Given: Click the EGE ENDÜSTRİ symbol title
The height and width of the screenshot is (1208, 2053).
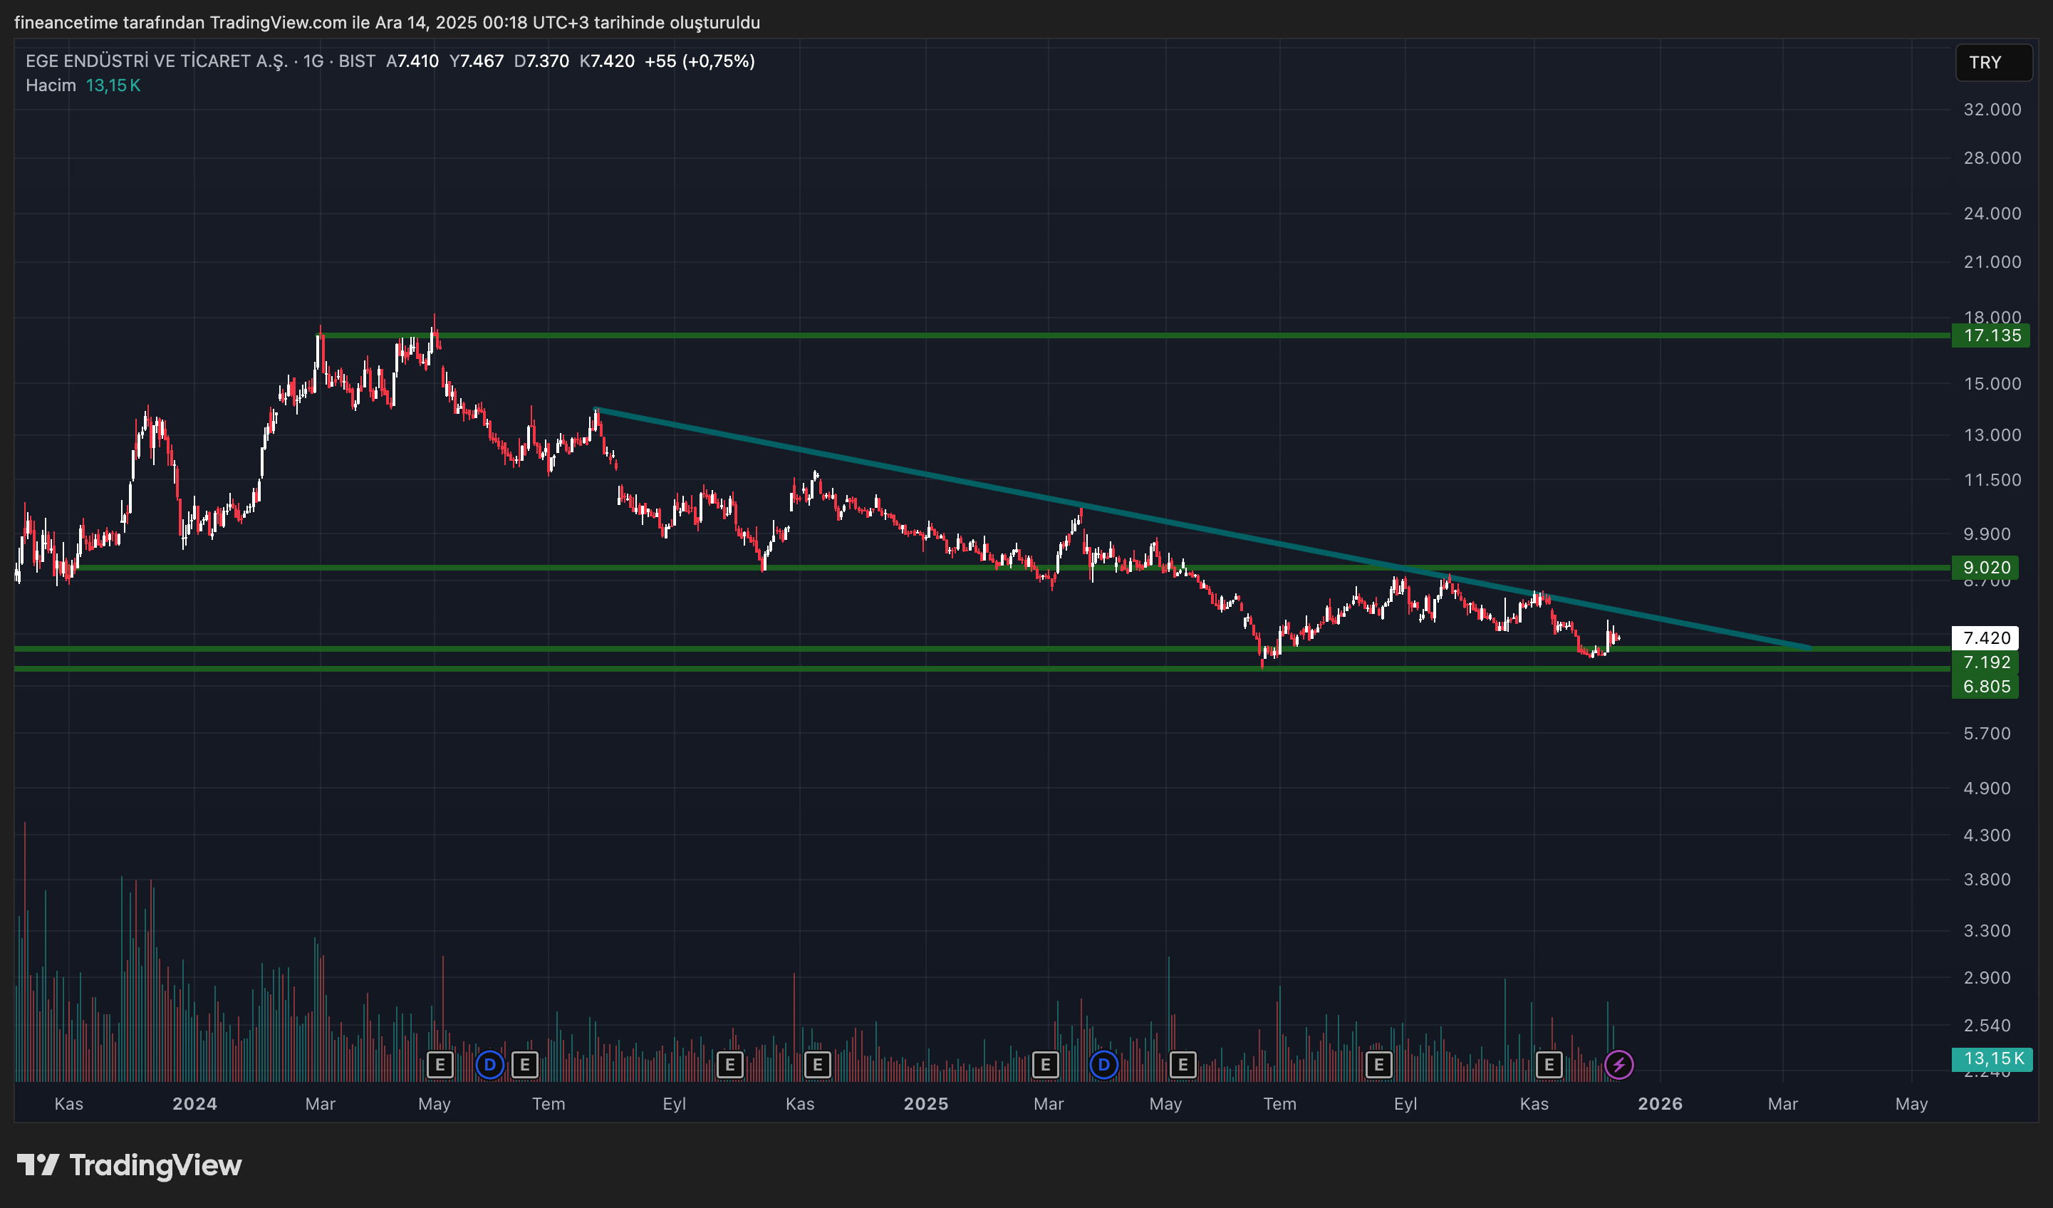Looking at the screenshot, I should pyautogui.click(x=155, y=61).
